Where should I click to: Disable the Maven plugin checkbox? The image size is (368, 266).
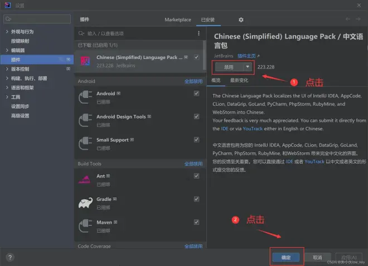196,222
